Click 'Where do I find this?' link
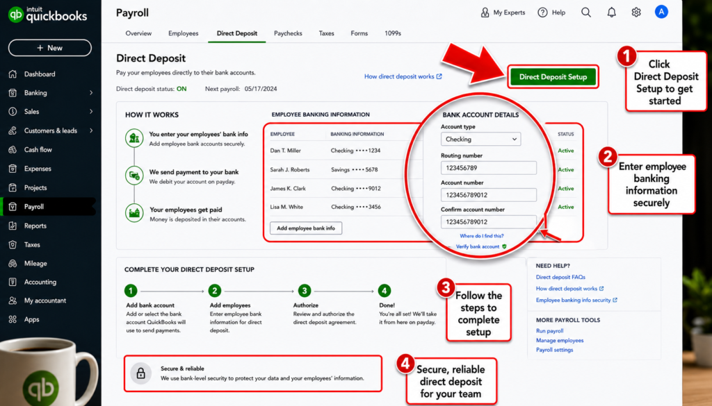Image resolution: width=712 pixels, height=406 pixels. [481, 236]
